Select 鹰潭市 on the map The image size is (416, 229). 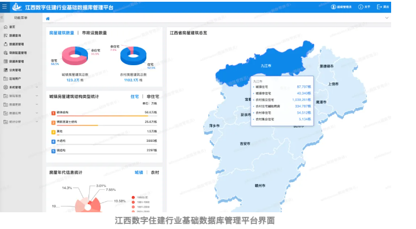[321, 102]
